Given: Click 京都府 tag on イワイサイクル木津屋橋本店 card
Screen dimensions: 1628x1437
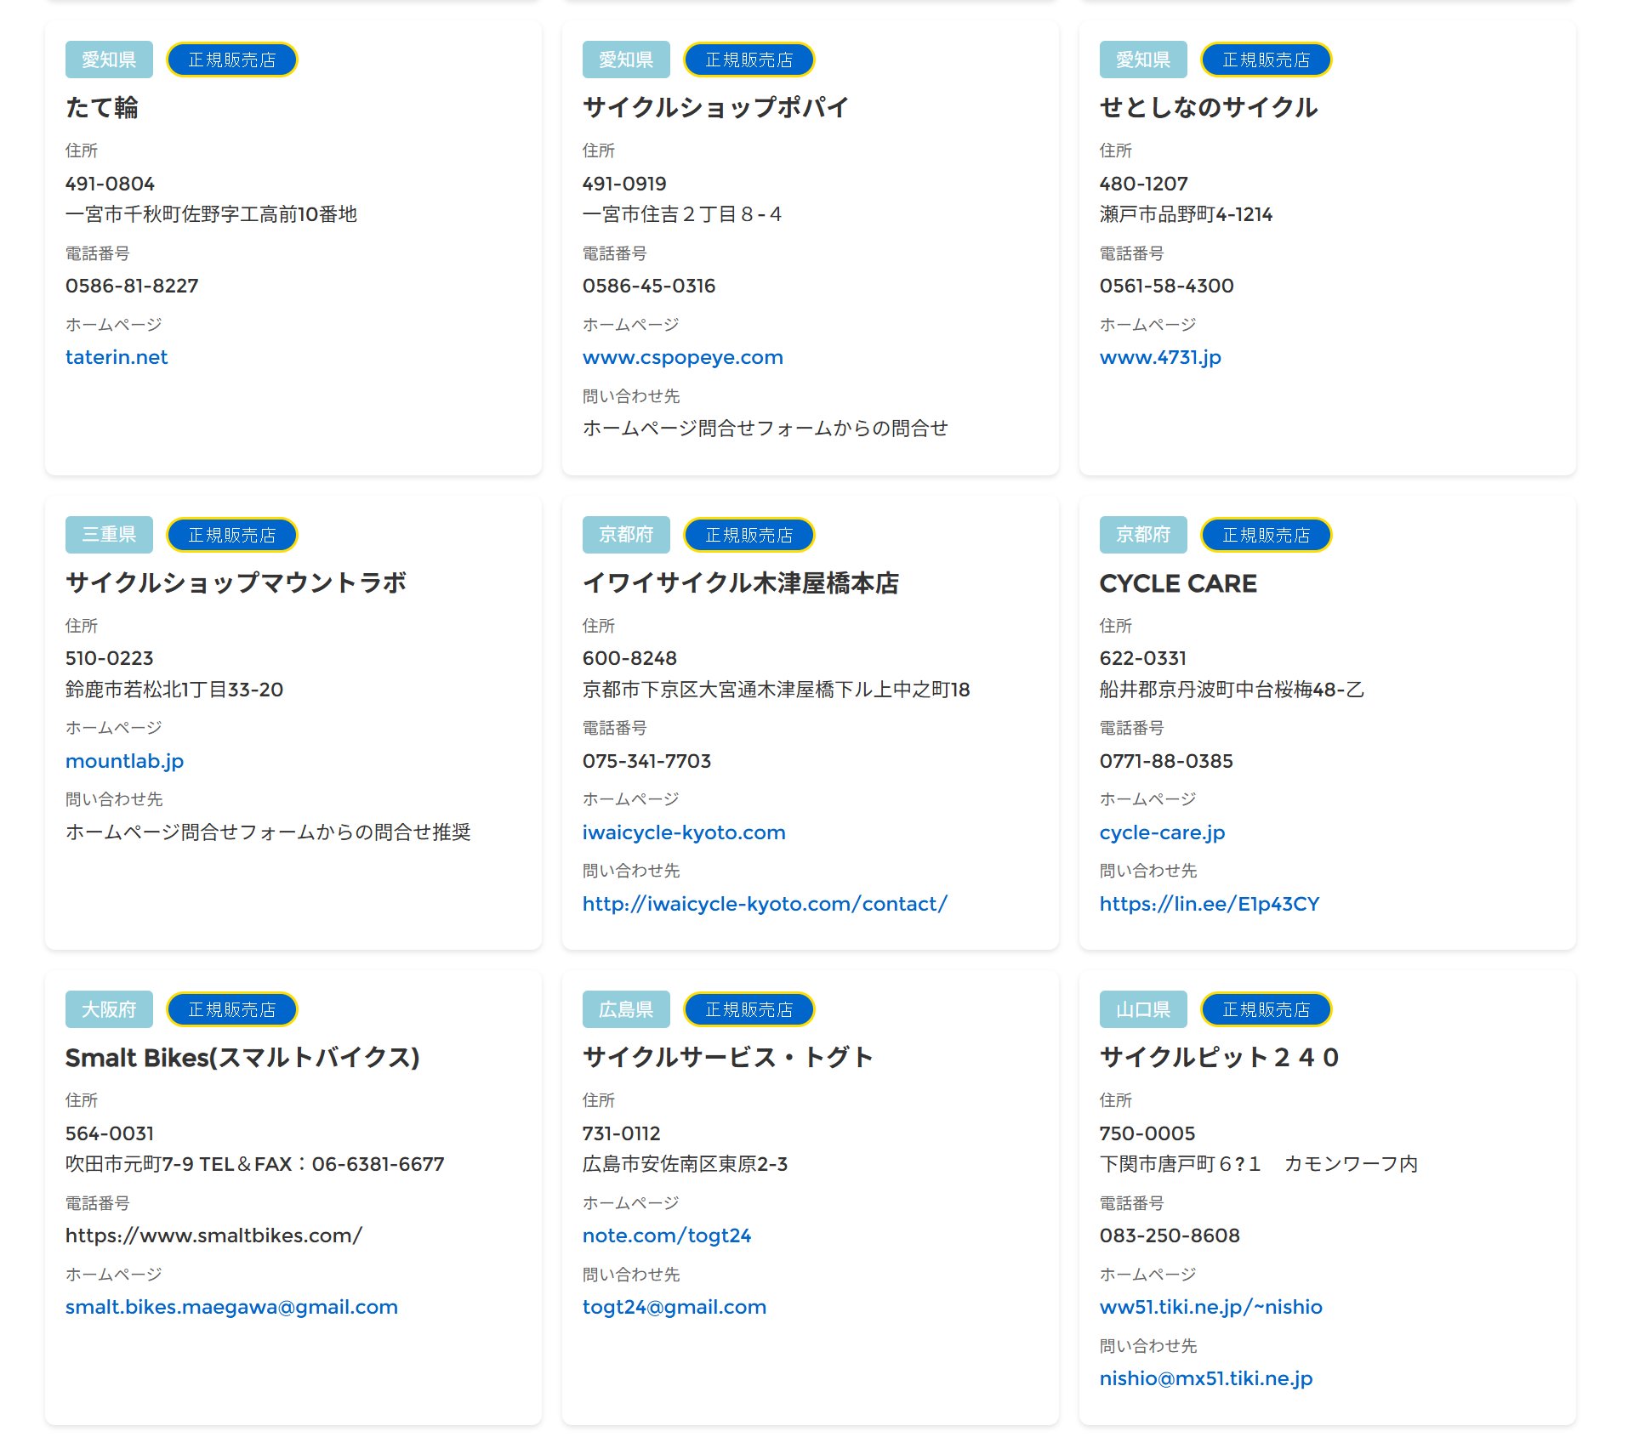Looking at the screenshot, I should coord(626,535).
